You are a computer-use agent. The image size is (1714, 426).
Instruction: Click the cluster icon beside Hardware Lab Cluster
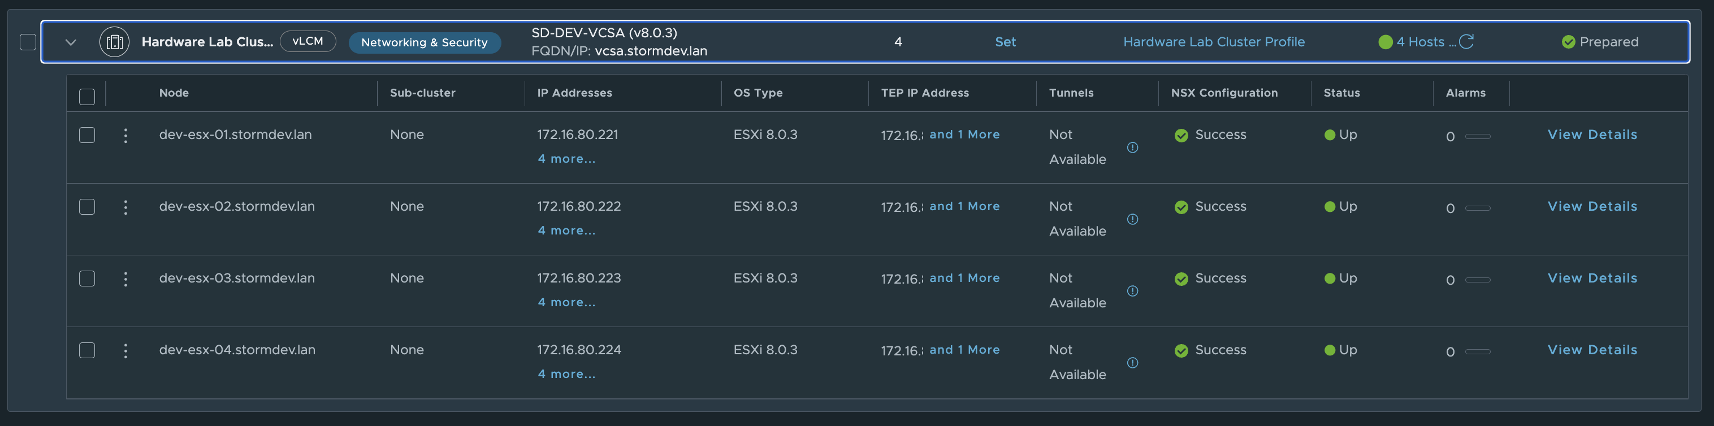tap(114, 42)
